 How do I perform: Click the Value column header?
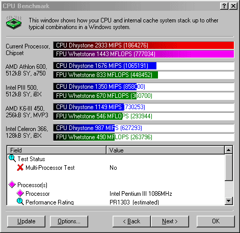point(165,150)
